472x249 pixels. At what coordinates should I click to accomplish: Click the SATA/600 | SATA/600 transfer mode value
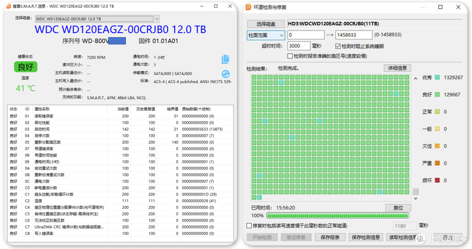pyautogui.click(x=173, y=73)
